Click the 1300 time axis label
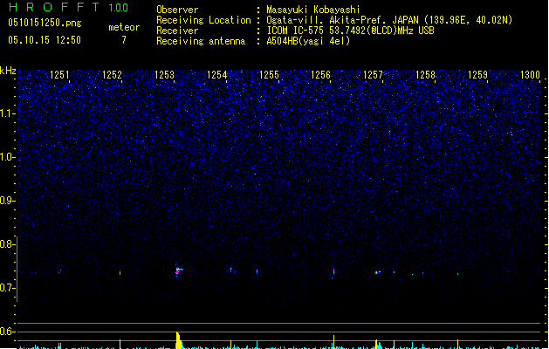This screenshot has width=549, height=349. [x=530, y=75]
